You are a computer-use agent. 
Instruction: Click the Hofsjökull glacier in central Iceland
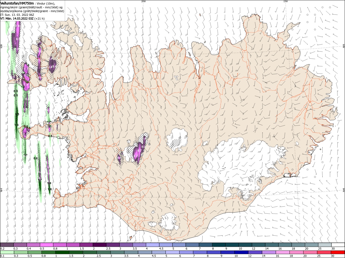(x=177, y=140)
